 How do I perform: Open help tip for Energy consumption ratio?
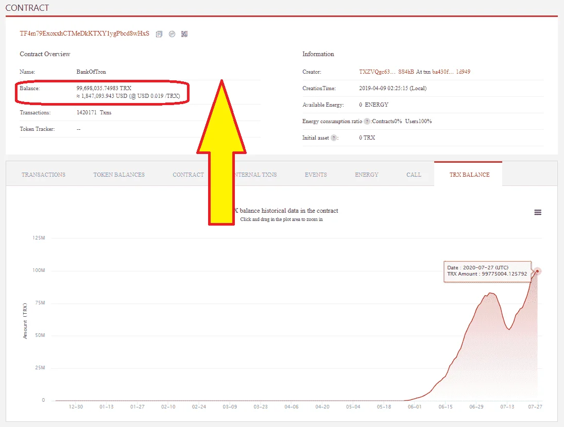(367, 122)
